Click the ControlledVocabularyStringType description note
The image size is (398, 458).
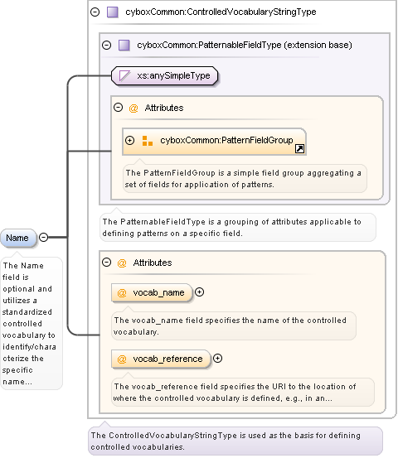click(x=235, y=441)
